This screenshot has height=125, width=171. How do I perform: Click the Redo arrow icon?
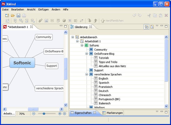pyautogui.click(x=140, y=15)
